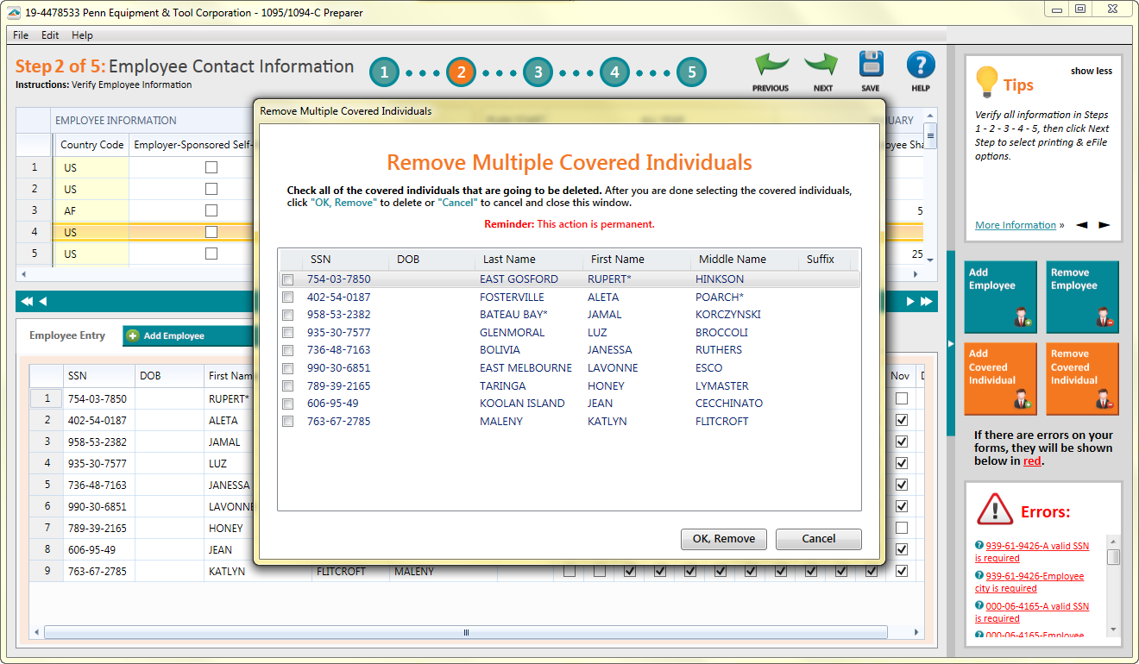Image resolution: width=1139 pixels, height=664 pixels.
Task: Click the green Previous arrow icon
Action: (771, 66)
